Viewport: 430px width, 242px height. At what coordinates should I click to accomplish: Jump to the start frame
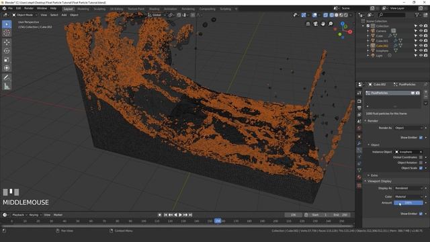pos(166,215)
